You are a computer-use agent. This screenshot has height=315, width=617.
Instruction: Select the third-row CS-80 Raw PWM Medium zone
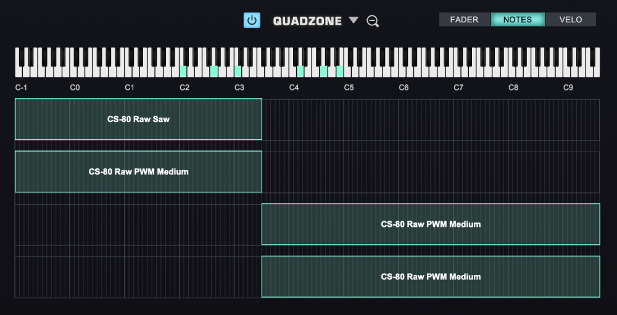431,224
